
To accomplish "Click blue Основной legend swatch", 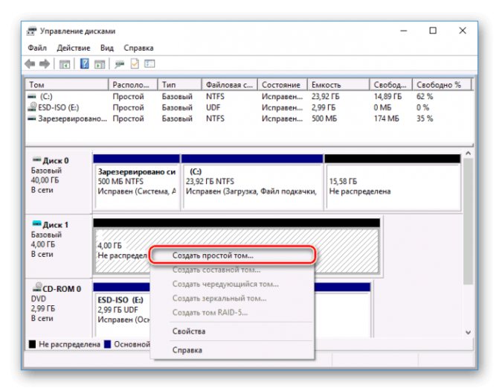I will pos(108,344).
